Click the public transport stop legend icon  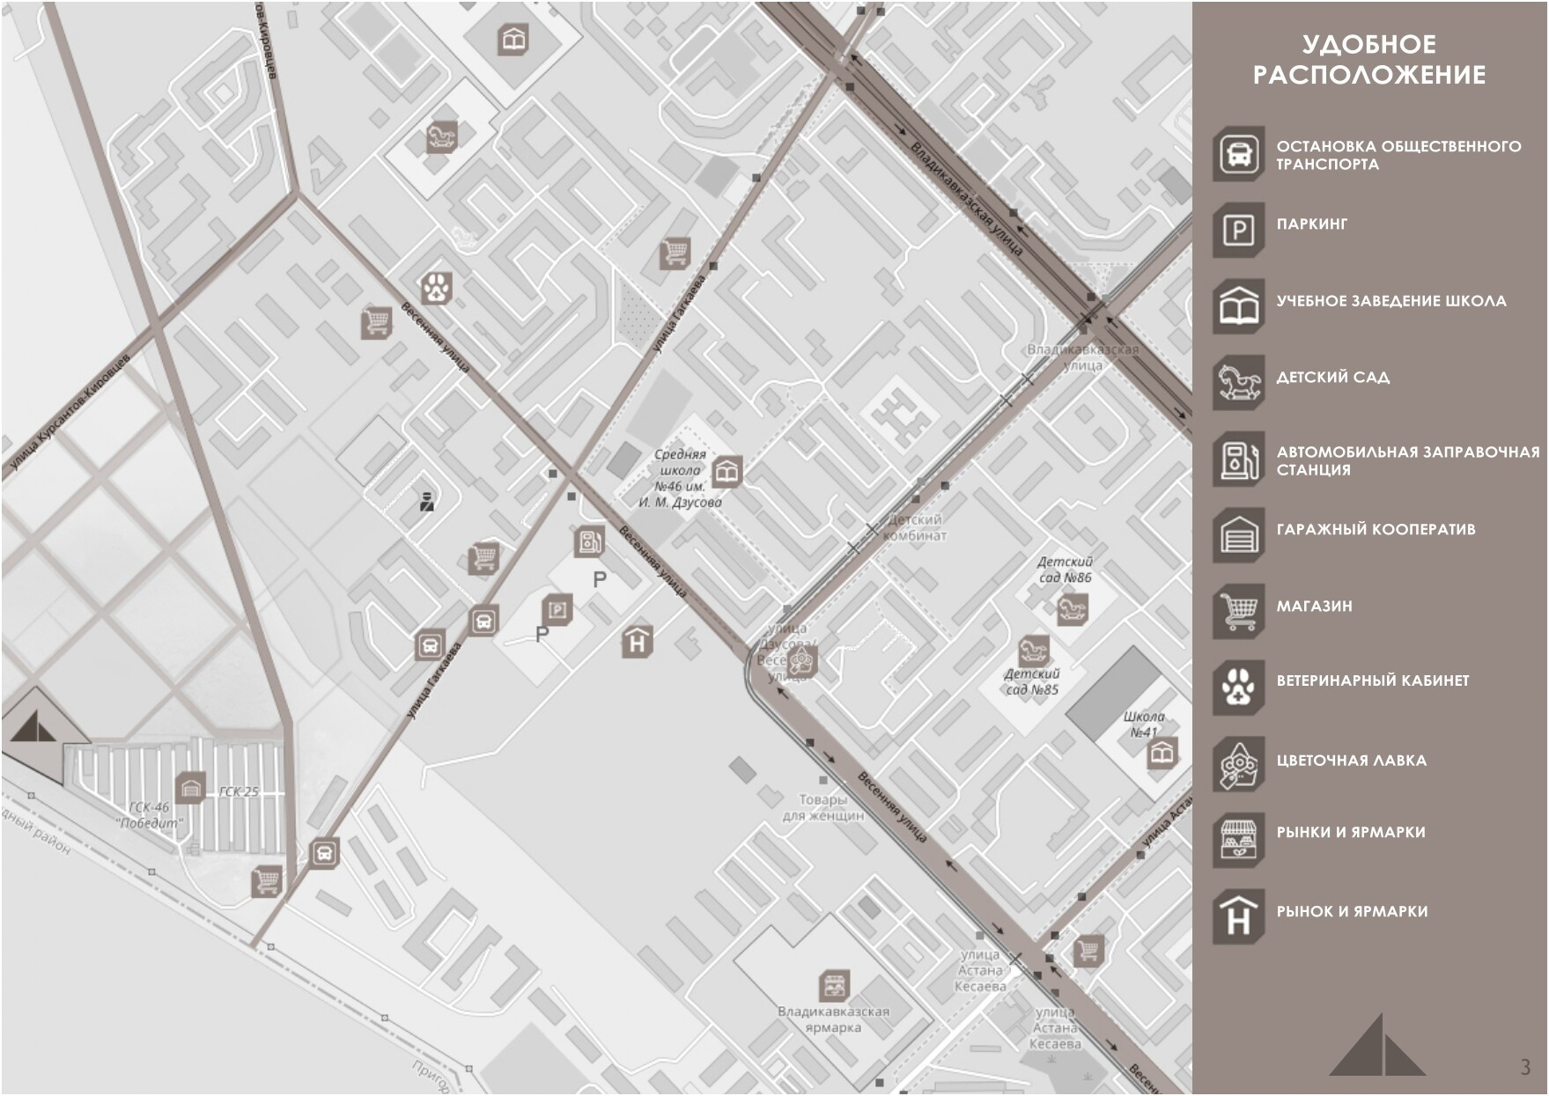[1238, 154]
